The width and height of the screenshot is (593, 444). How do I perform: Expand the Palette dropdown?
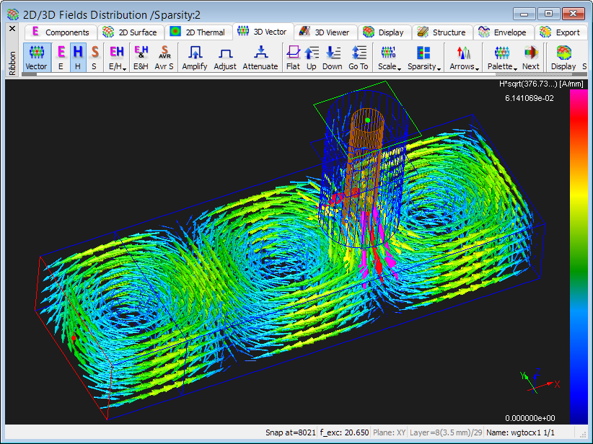pos(501,57)
